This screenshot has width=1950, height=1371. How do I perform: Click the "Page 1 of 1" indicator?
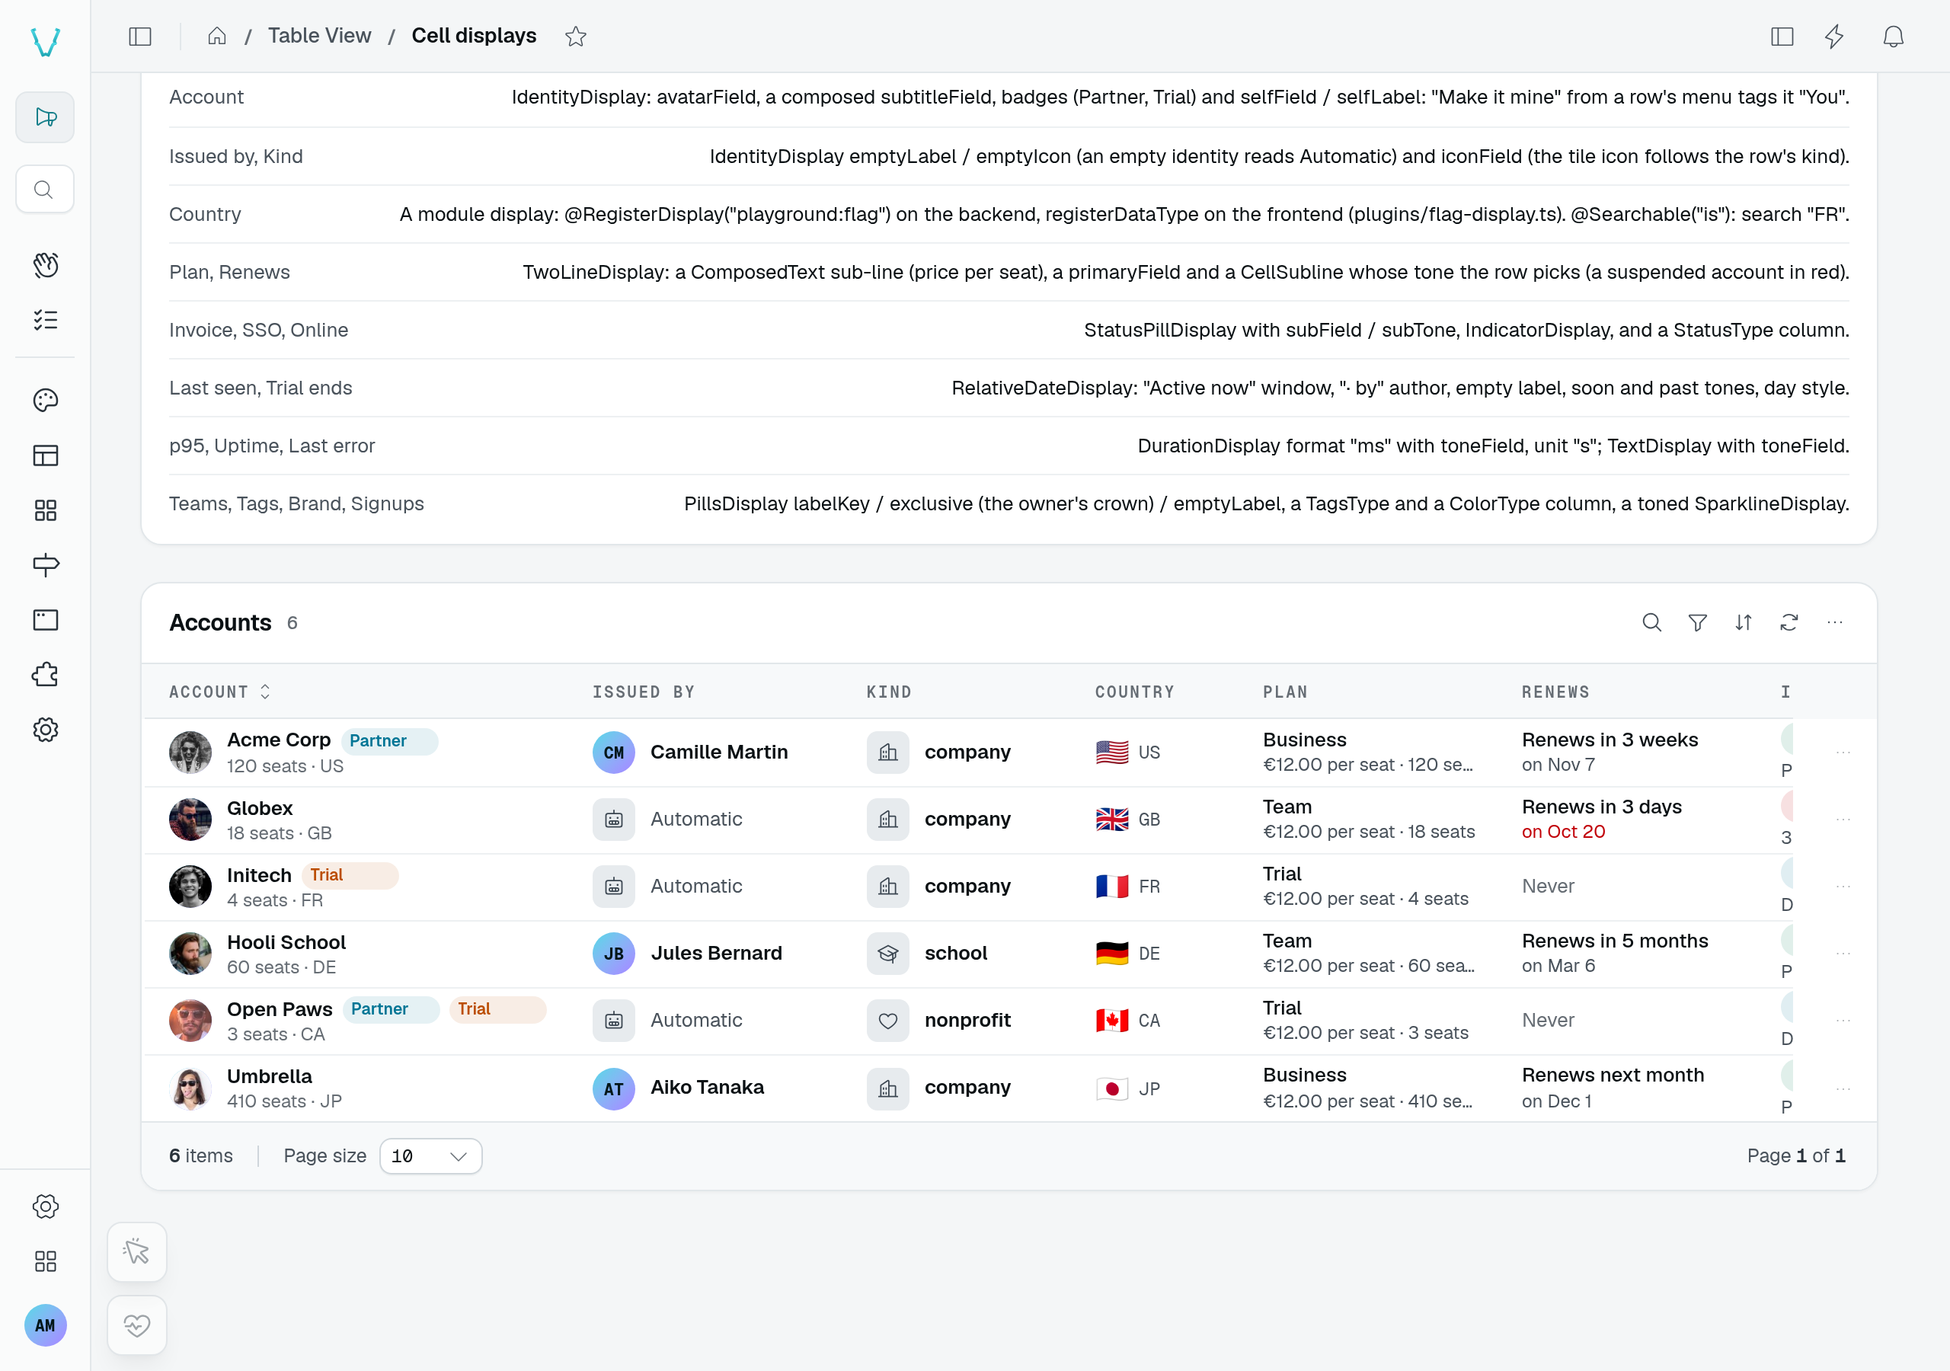(x=1795, y=1156)
